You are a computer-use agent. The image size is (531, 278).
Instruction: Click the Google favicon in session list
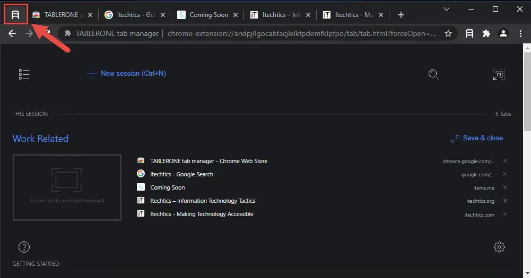tap(141, 174)
